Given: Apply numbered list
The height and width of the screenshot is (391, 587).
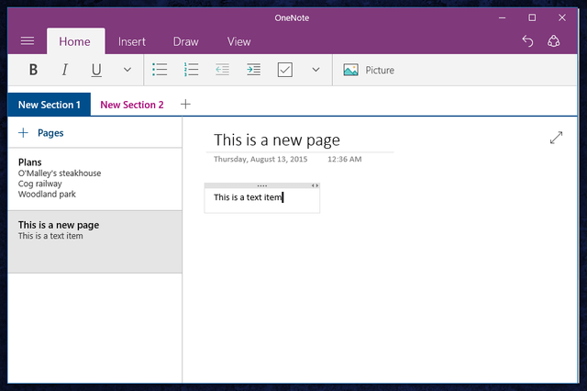Looking at the screenshot, I should (x=192, y=70).
